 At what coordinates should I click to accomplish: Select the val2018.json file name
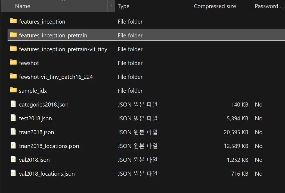(34, 160)
